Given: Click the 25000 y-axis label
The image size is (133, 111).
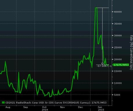Looking at the screenshot, I should pyautogui.click(x=118, y=48).
